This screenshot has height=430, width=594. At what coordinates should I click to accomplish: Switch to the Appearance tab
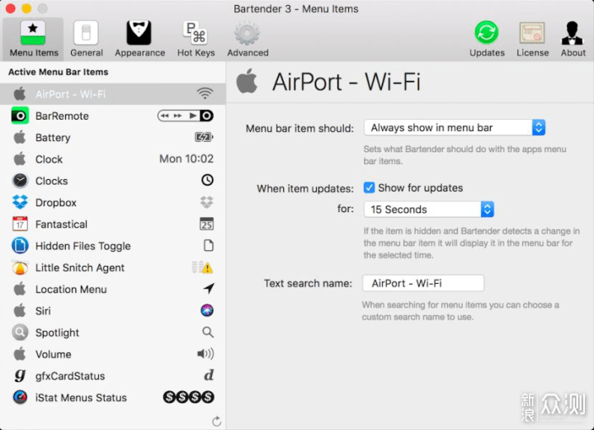point(139,39)
